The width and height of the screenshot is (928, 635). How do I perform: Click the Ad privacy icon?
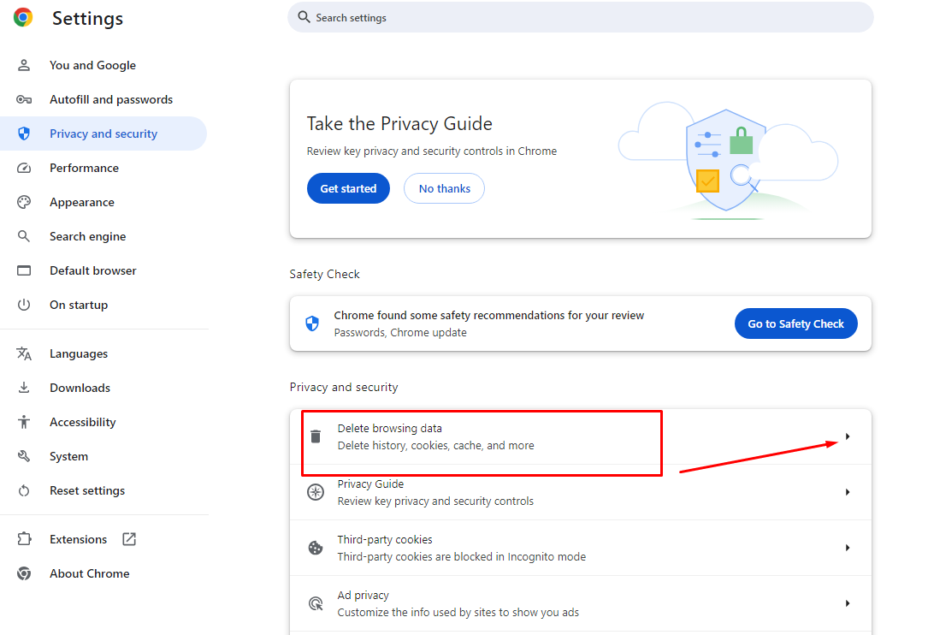pyautogui.click(x=316, y=603)
